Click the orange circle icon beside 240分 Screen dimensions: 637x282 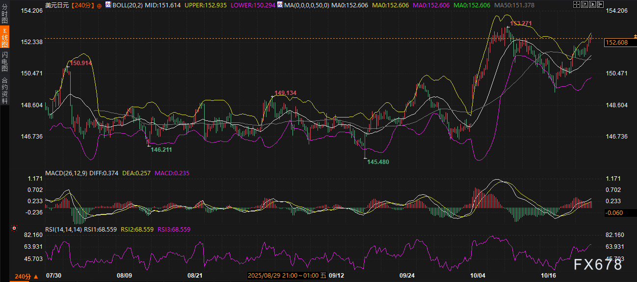pyautogui.click(x=100, y=5)
